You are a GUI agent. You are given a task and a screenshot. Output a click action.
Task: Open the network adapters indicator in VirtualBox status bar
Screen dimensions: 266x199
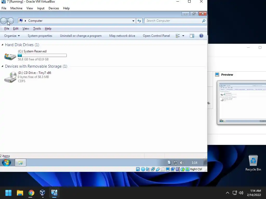click(x=153, y=169)
